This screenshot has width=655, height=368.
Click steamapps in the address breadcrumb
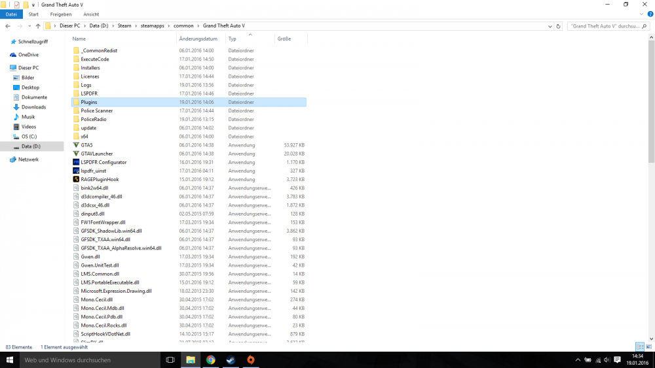[152, 26]
